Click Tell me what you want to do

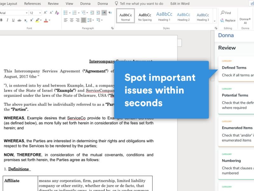coord(141,4)
